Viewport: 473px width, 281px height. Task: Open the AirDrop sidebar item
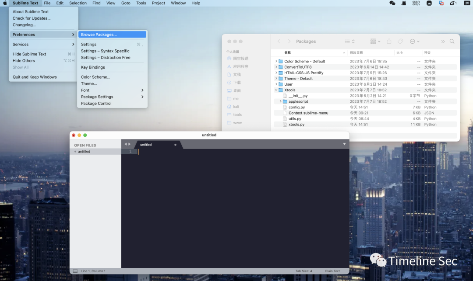pyautogui.click(x=238, y=59)
